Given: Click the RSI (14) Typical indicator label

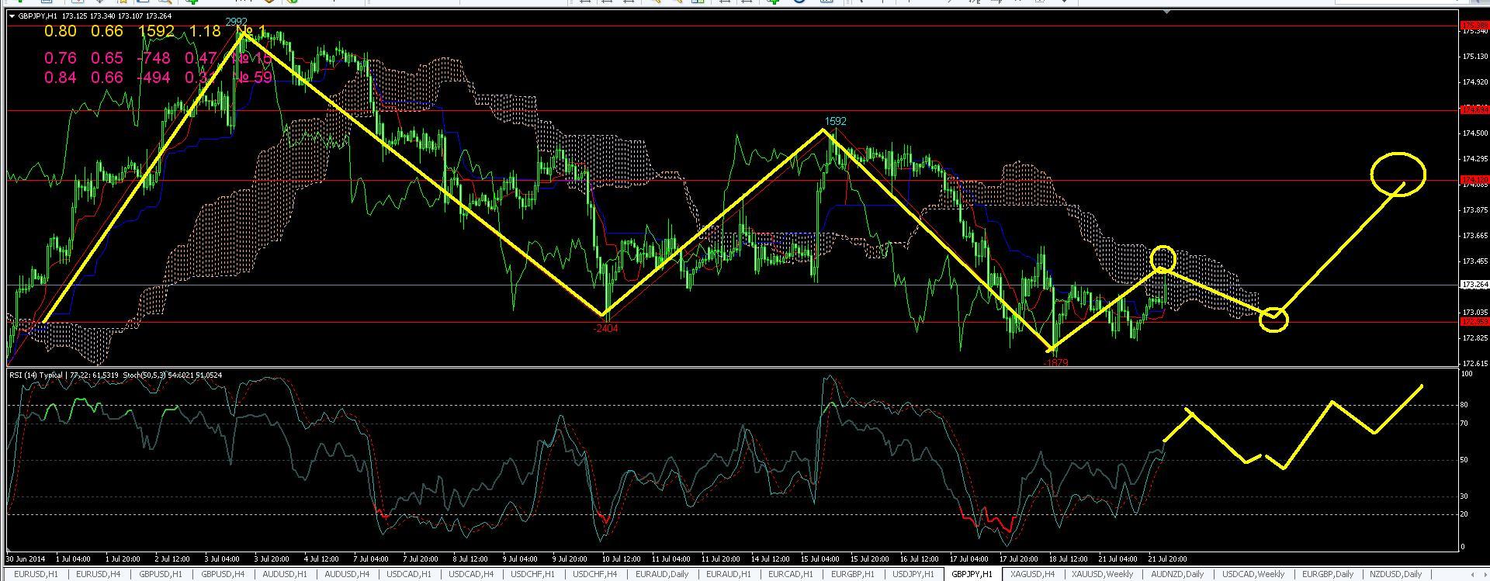Looking at the screenshot, I should click(x=36, y=375).
